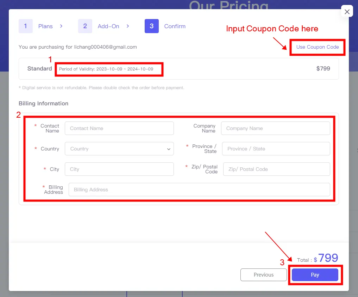Image resolution: width=358 pixels, height=297 pixels.
Task: Click into the Contact Name input field
Action: coord(119,128)
